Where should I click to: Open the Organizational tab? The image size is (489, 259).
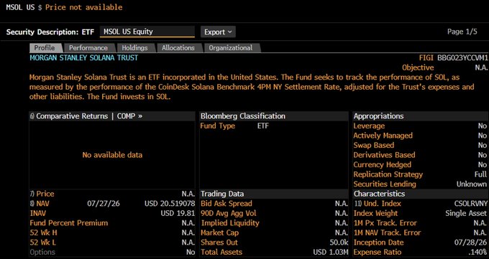tap(231, 48)
